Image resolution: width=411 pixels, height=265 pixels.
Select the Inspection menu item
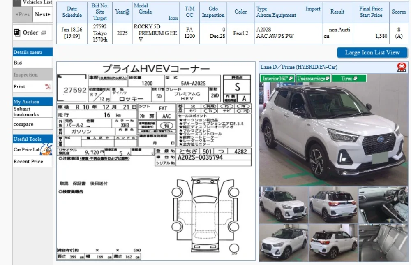(33, 74)
